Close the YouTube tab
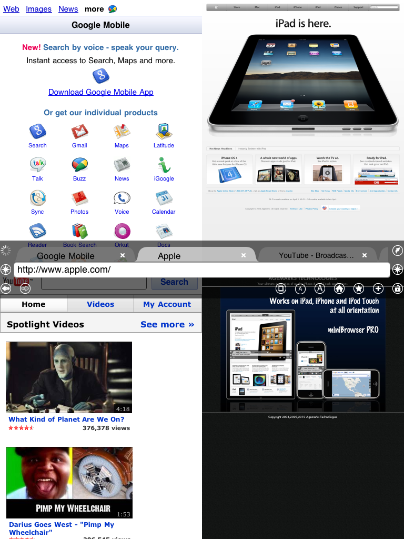The width and height of the screenshot is (404, 539). coord(365,255)
